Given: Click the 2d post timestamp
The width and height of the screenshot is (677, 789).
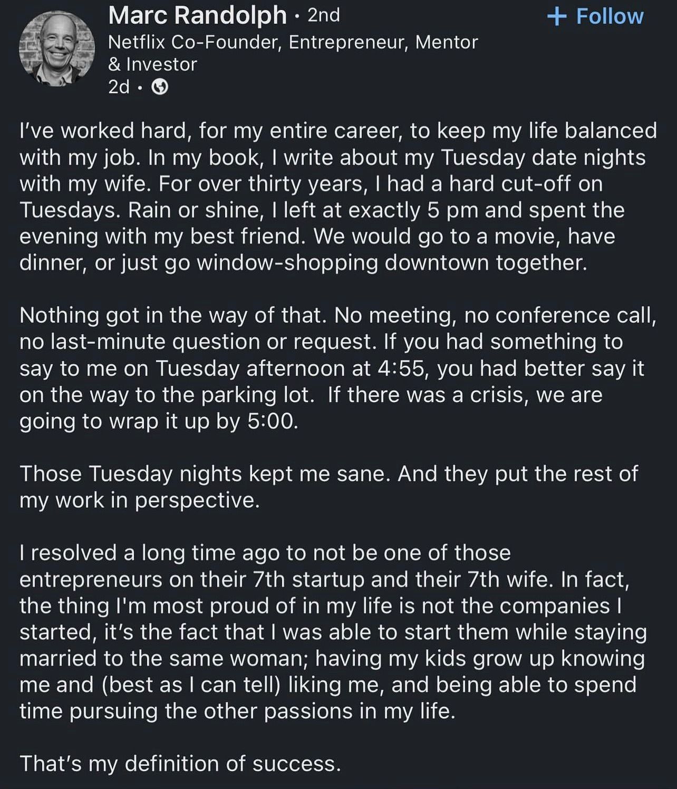Looking at the screenshot, I should point(119,87).
